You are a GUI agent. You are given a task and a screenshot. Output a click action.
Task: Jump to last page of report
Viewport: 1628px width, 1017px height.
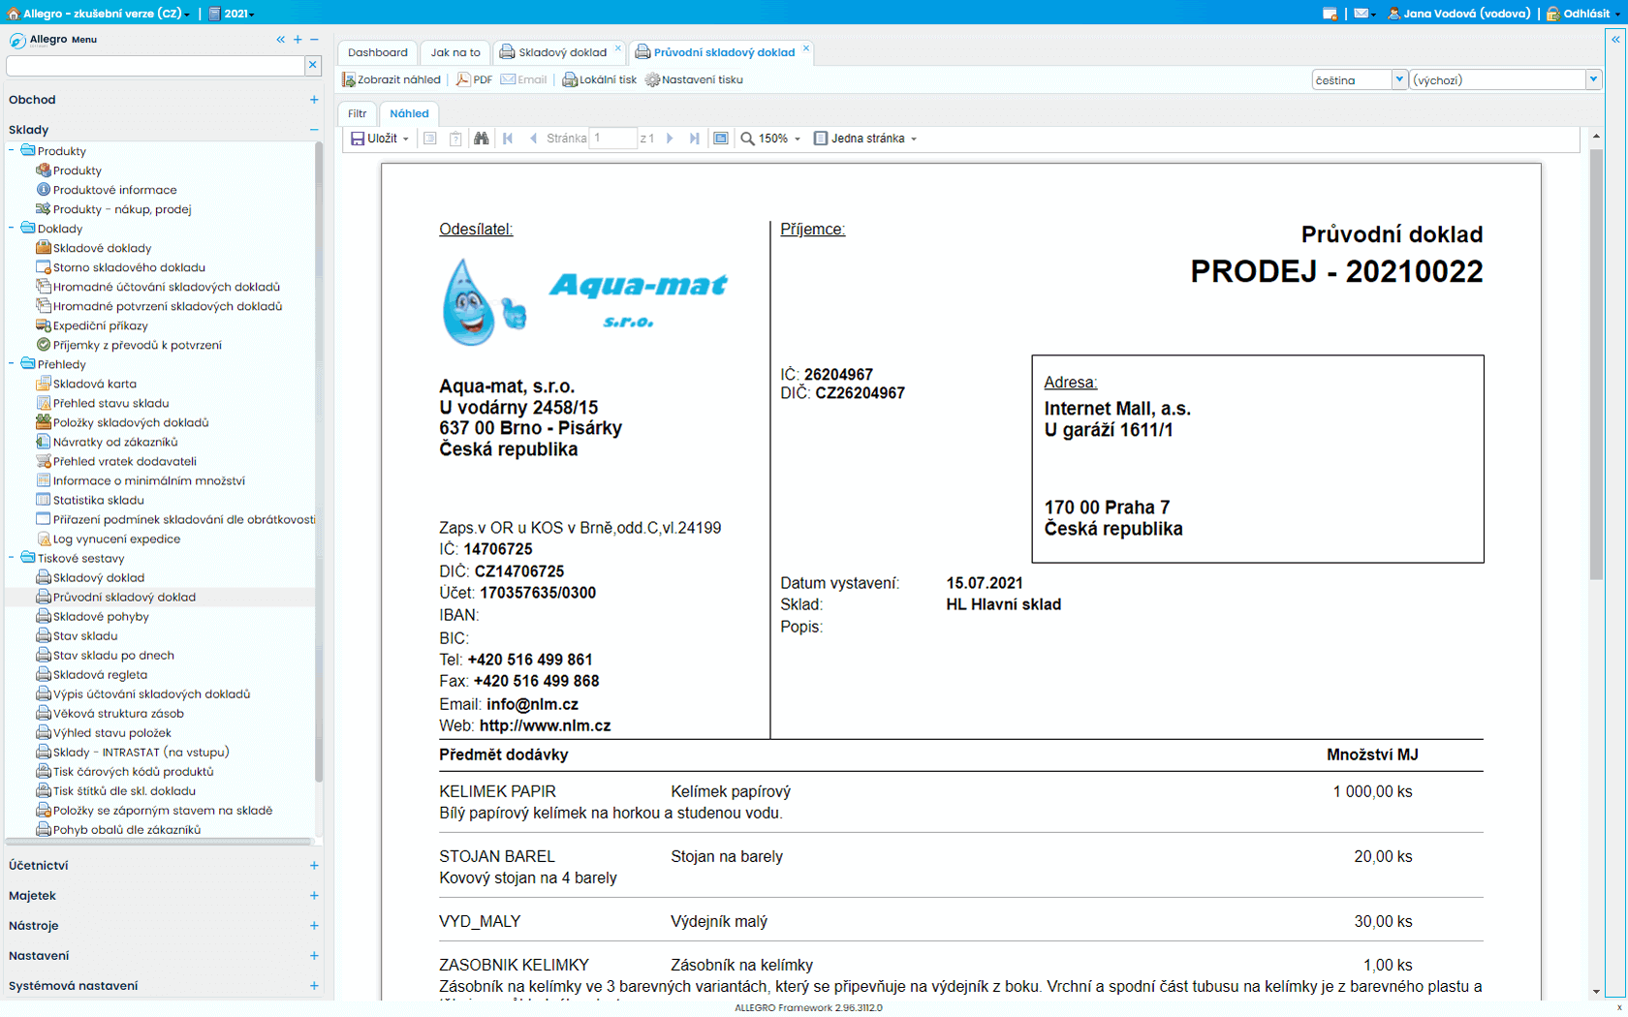pos(695,139)
